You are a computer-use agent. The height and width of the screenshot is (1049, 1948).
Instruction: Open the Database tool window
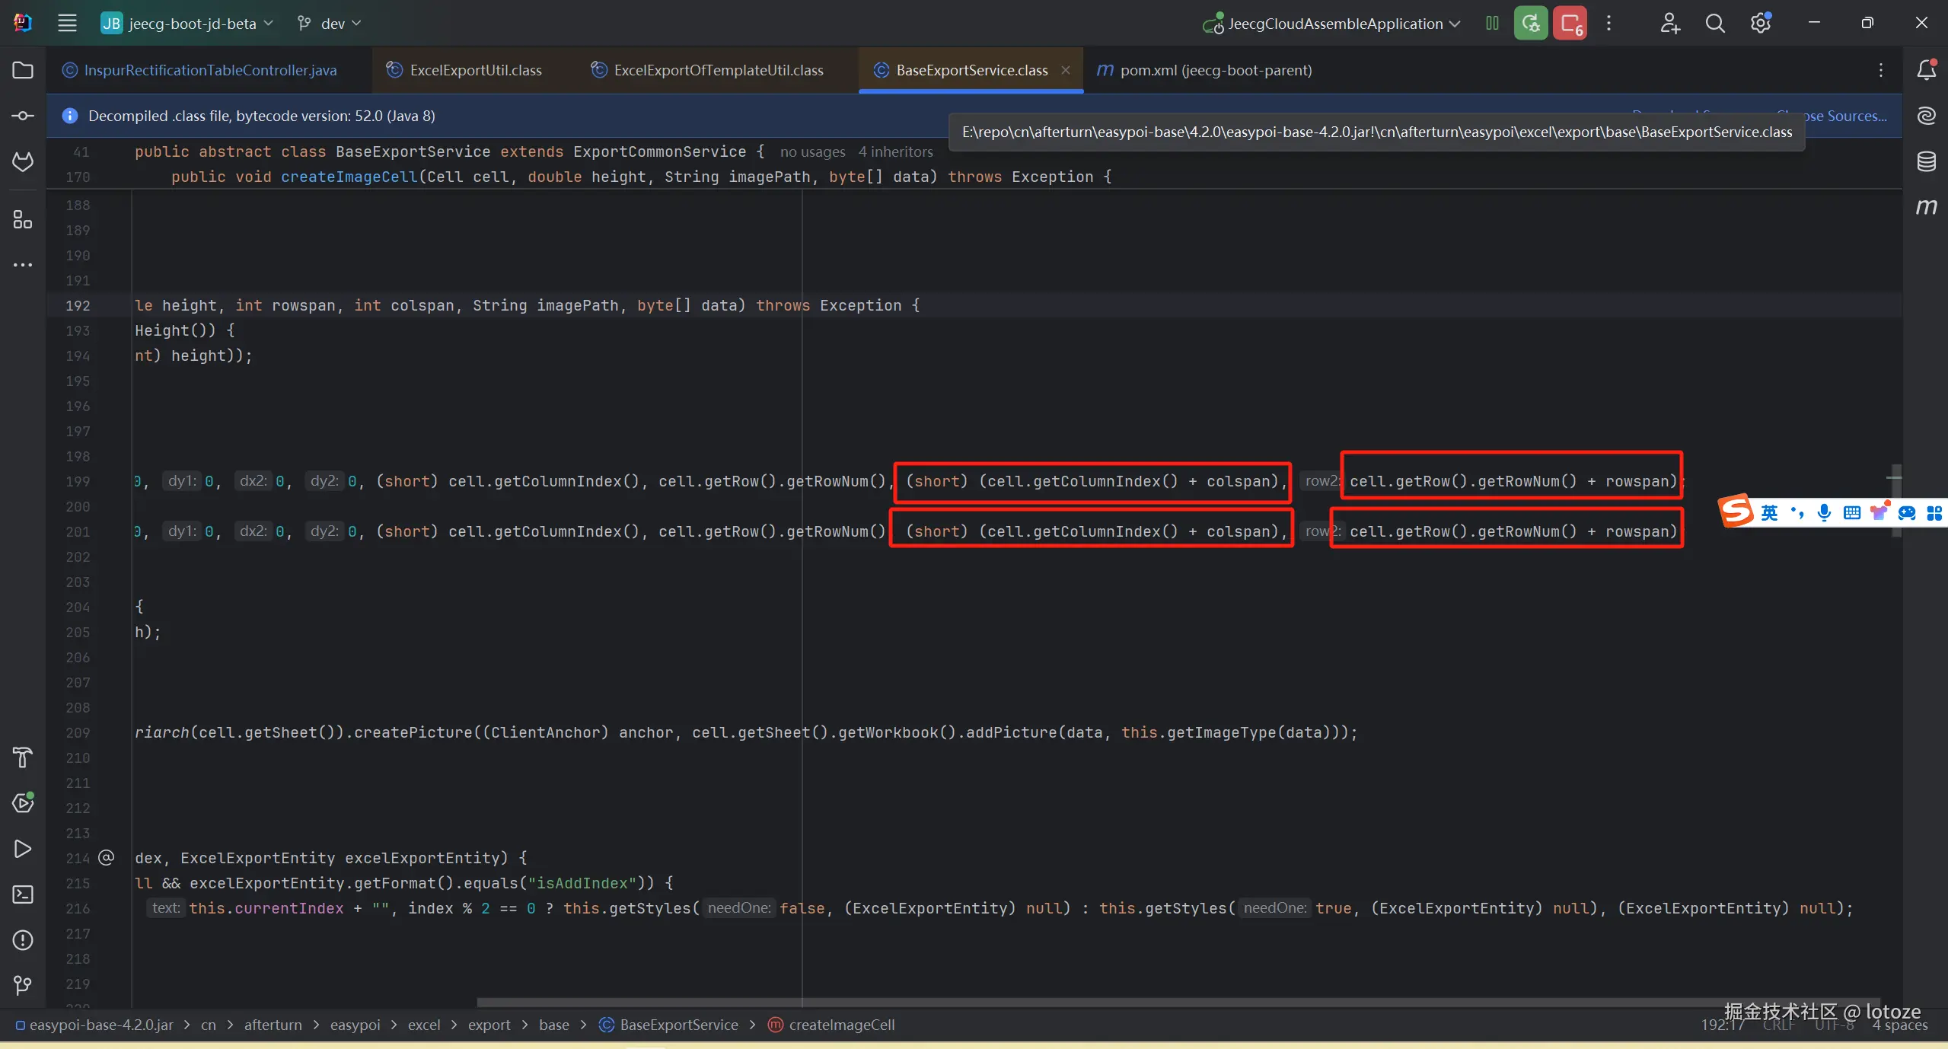pyautogui.click(x=1926, y=161)
